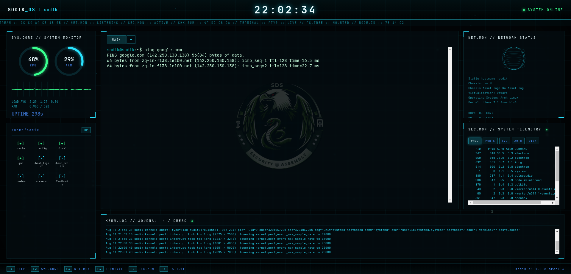Select the Xorg process row

(x=511, y=162)
